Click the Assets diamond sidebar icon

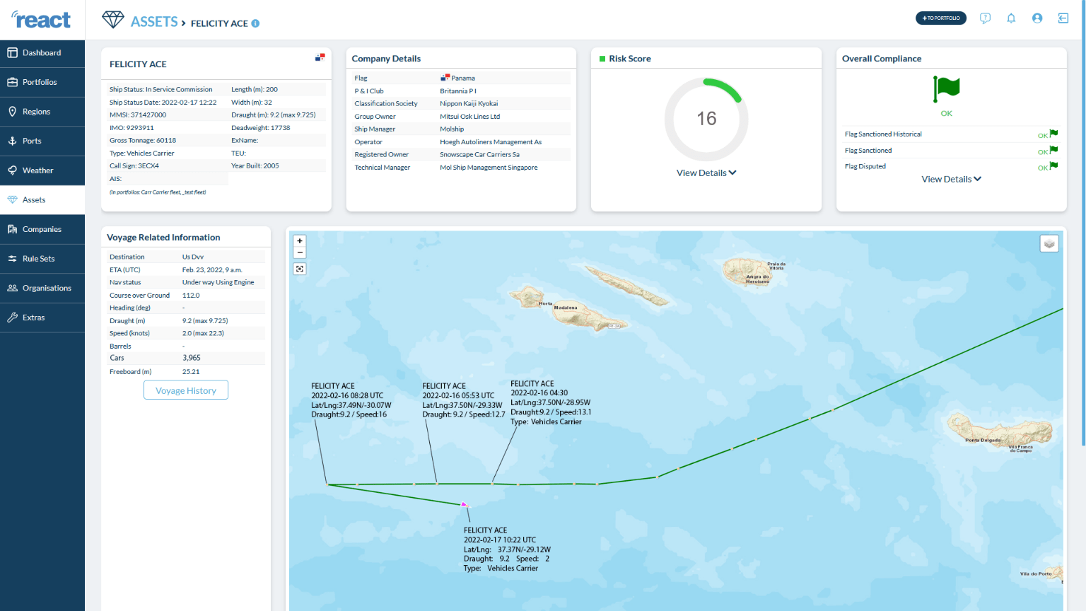coord(12,200)
